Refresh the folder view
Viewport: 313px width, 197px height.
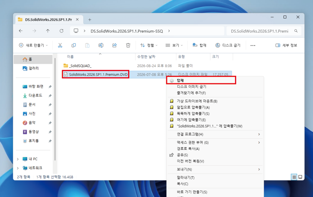pyautogui.click(x=62, y=31)
